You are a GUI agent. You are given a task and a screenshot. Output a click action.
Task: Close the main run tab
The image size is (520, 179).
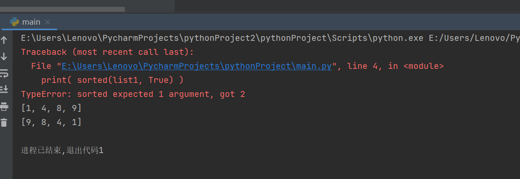point(48,22)
